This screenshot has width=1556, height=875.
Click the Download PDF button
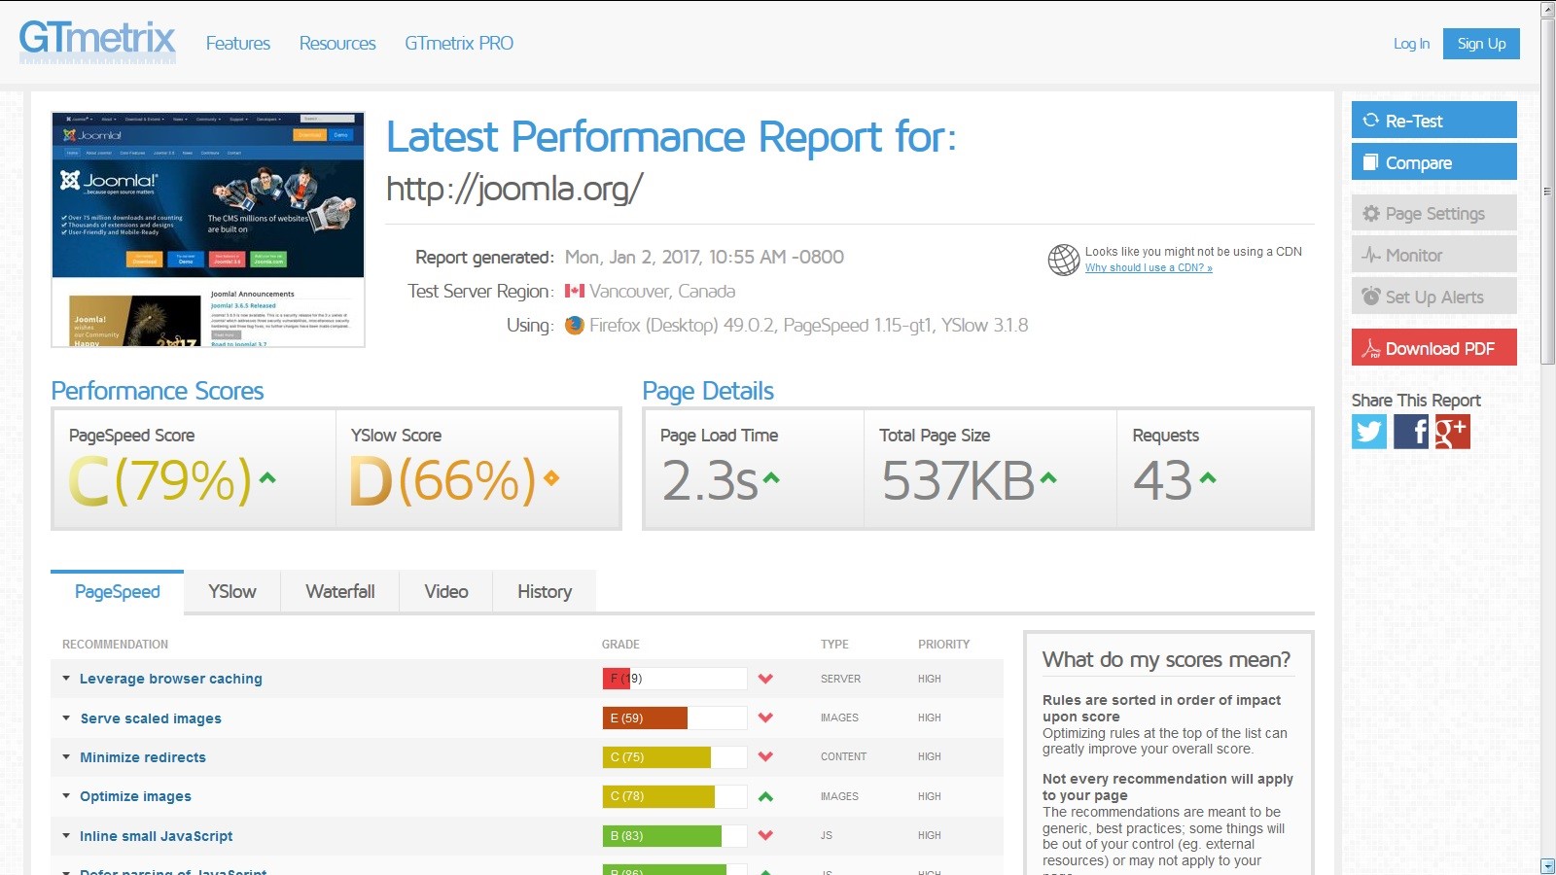click(x=1433, y=348)
